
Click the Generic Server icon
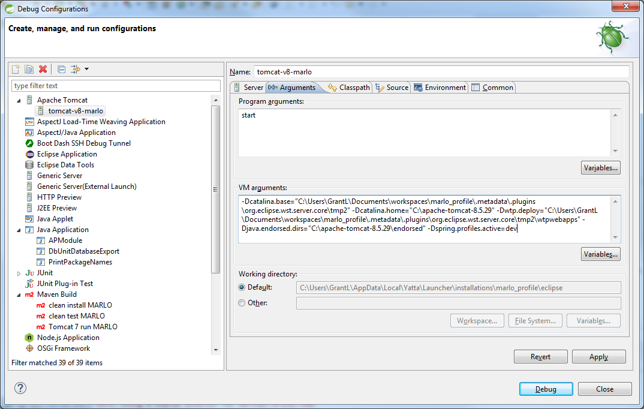[x=29, y=176]
